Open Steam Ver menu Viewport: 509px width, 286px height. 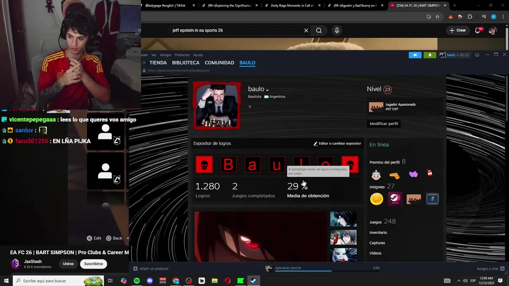coord(154,55)
